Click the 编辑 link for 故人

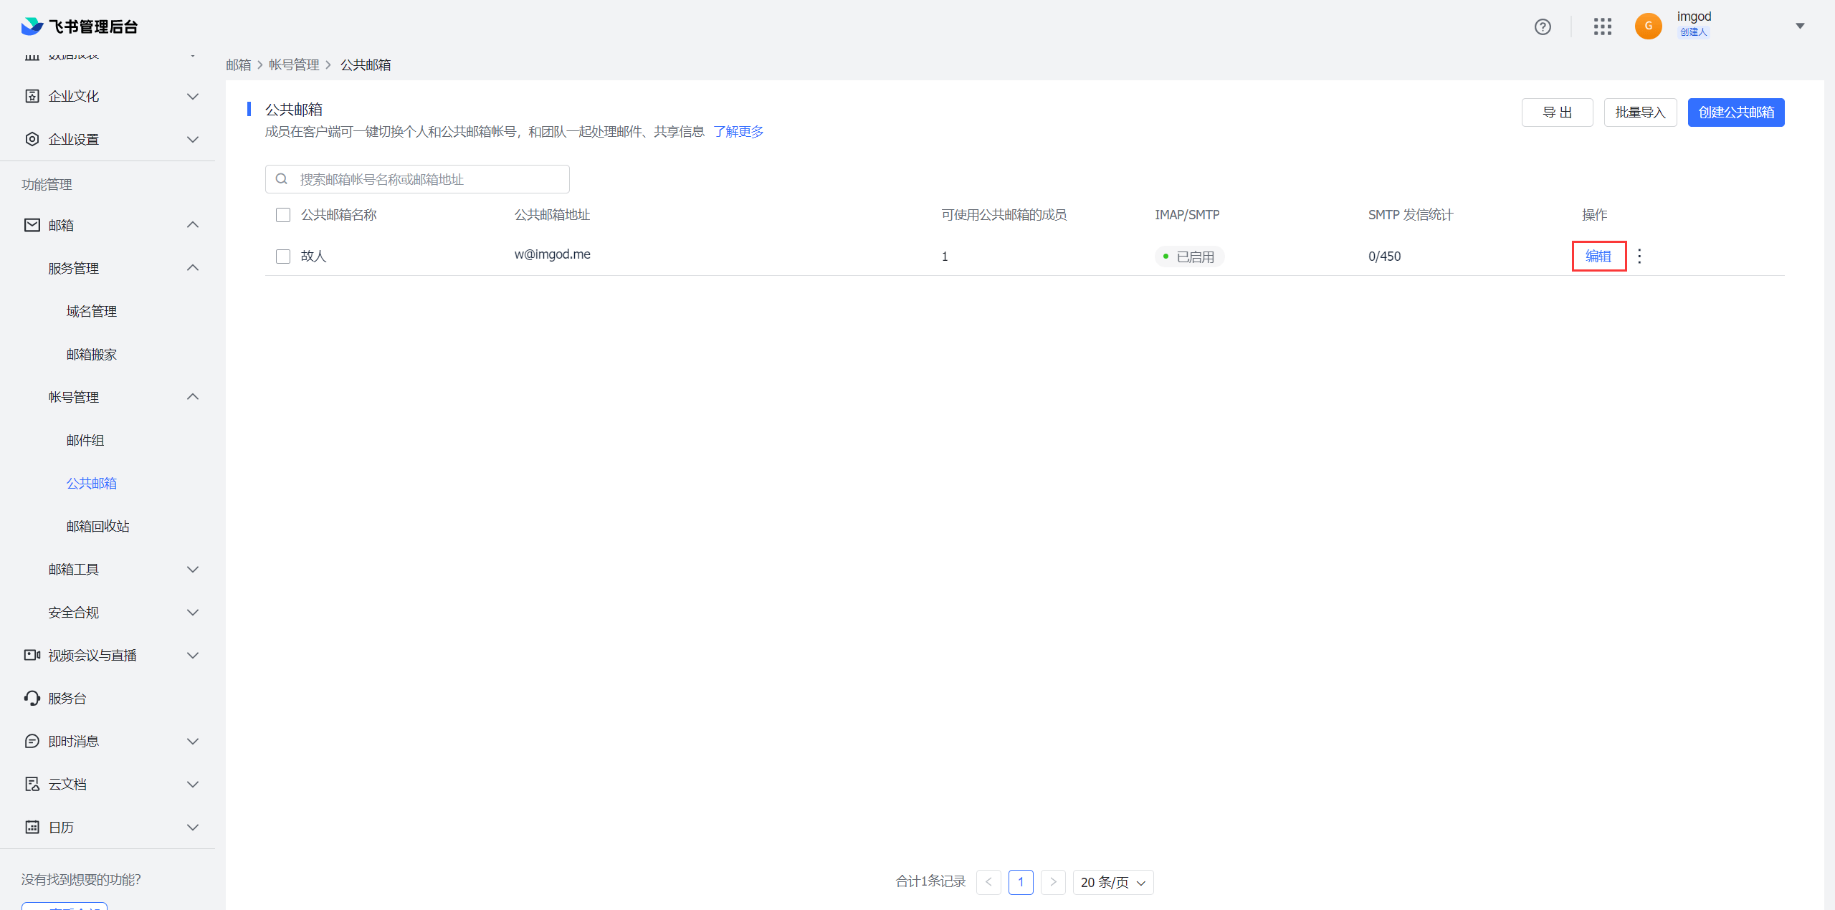point(1598,256)
